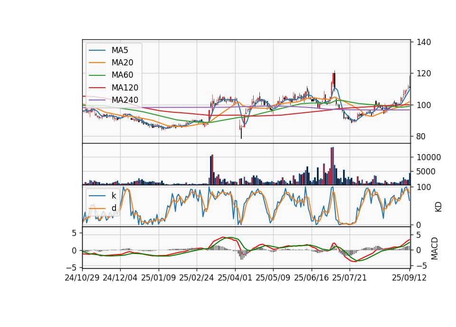Viewport: 456px width, 327px height.
Task: Click the MA5 legend label
Action: point(120,50)
